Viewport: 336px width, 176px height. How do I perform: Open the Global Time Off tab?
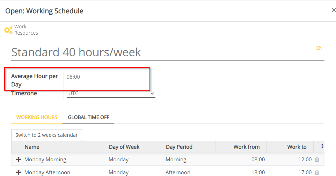88,117
